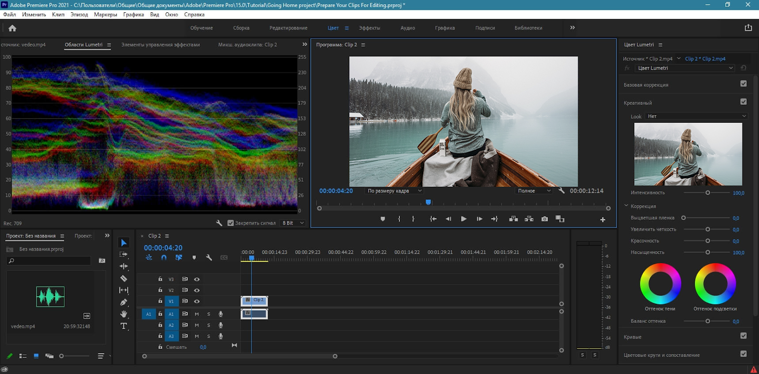Open the Look dropdown set to Нет

[696, 116]
